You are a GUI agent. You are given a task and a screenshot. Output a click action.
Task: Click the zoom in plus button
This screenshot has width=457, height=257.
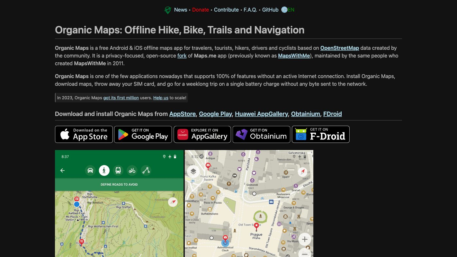point(305,239)
